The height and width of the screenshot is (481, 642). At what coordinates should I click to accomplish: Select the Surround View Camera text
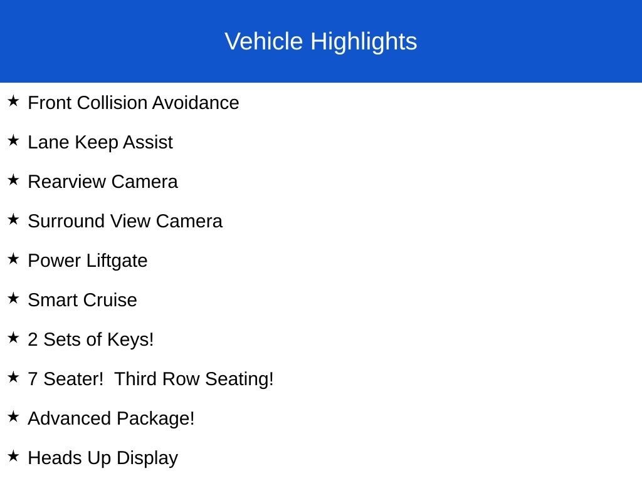coord(125,221)
